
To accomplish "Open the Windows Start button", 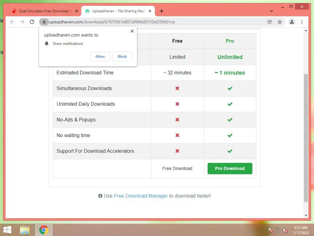I will 7,230.
